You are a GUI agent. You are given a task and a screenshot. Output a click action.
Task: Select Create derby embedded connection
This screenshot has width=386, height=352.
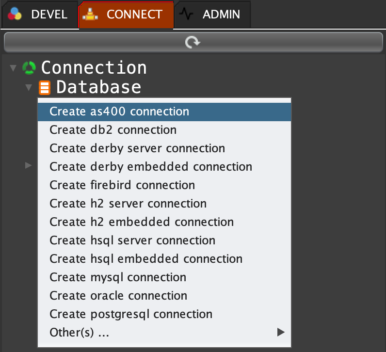(151, 167)
